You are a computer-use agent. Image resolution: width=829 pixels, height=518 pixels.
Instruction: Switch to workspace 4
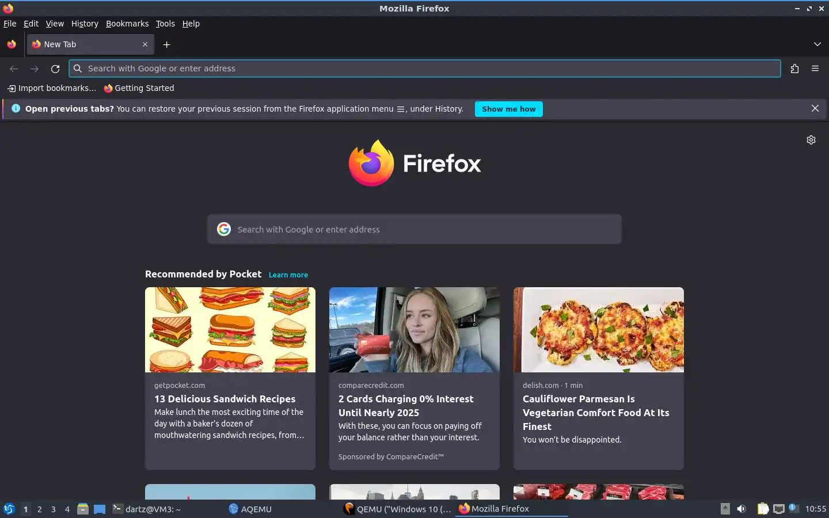(x=67, y=509)
